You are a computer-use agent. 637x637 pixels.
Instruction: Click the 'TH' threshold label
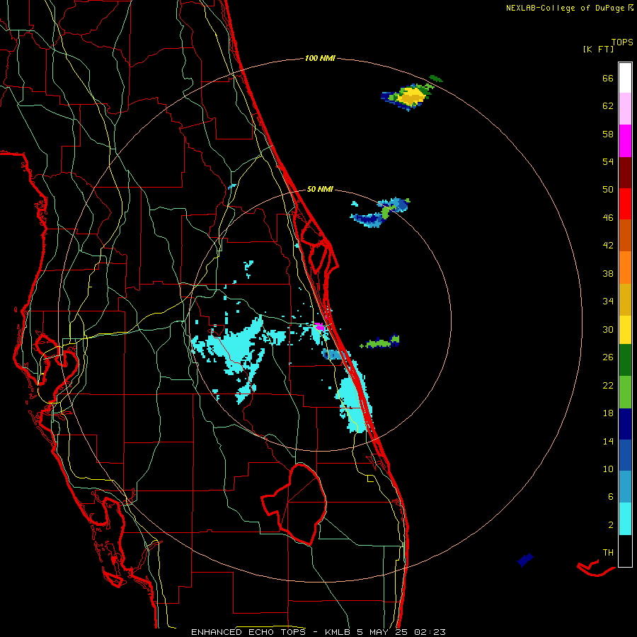[x=608, y=553]
